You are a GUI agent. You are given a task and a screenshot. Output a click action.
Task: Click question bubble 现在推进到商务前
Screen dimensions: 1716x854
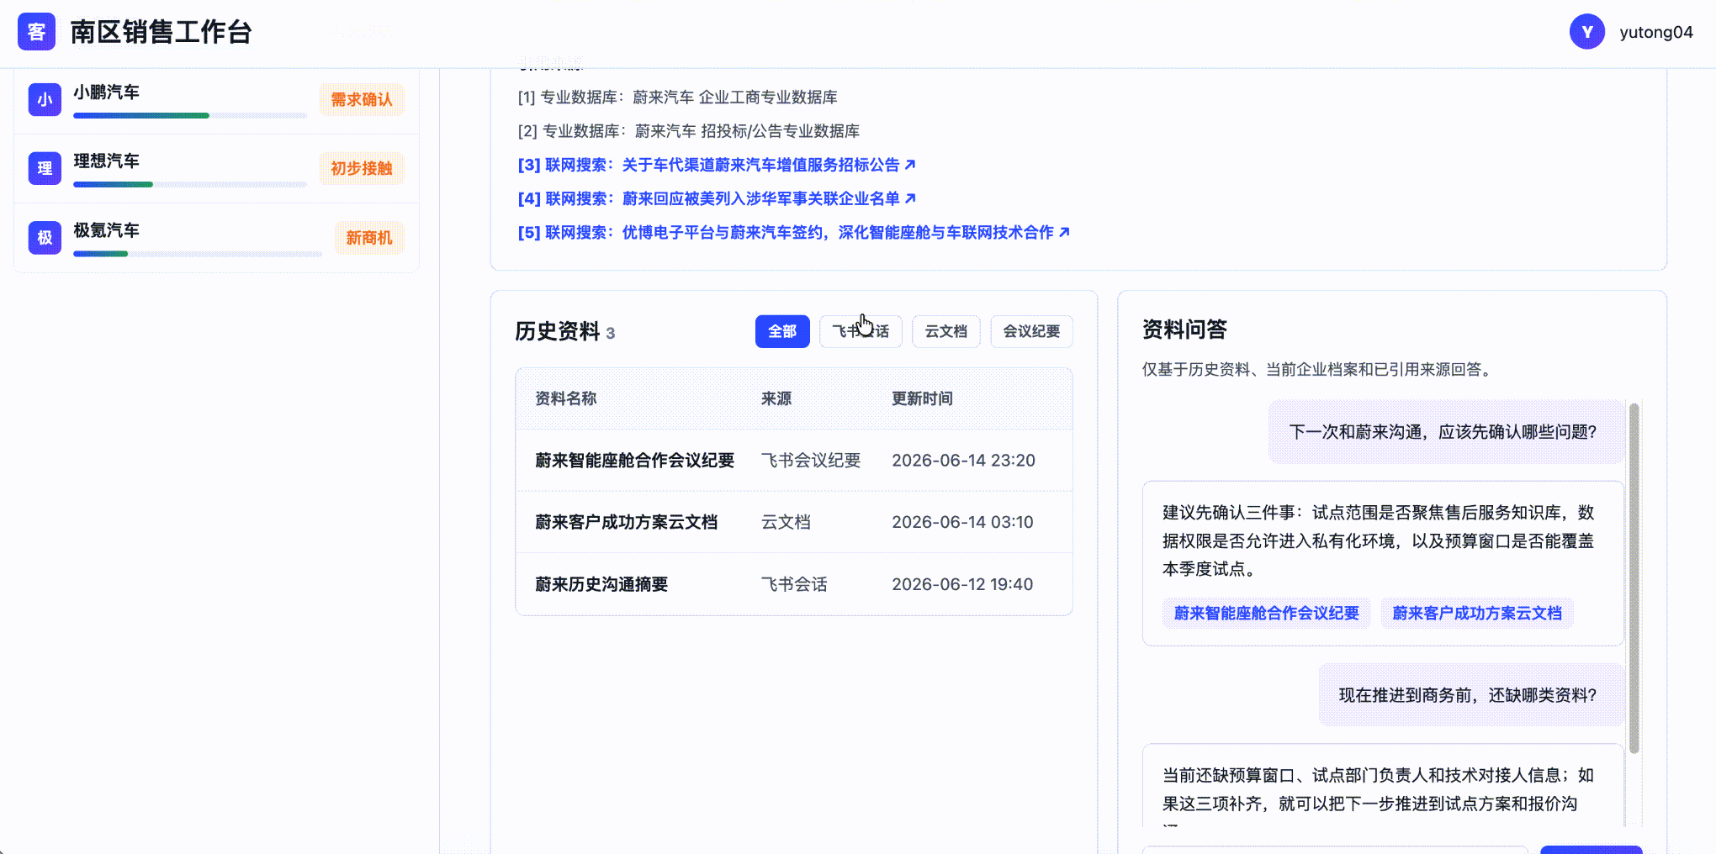(1471, 695)
